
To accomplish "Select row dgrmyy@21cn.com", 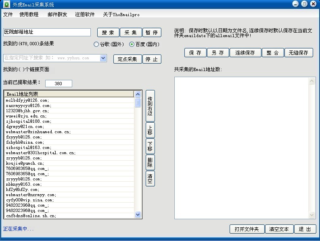I will tap(69, 126).
